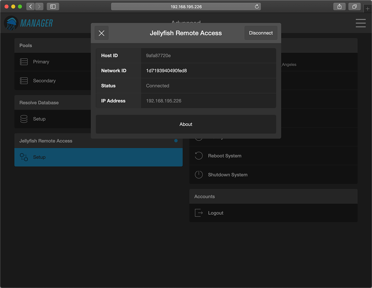372x288 pixels.
Task: Click the Resolve Database stack icon
Action: tap(24, 119)
